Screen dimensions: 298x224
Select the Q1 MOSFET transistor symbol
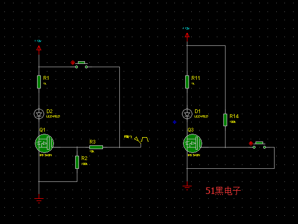tap(44, 143)
